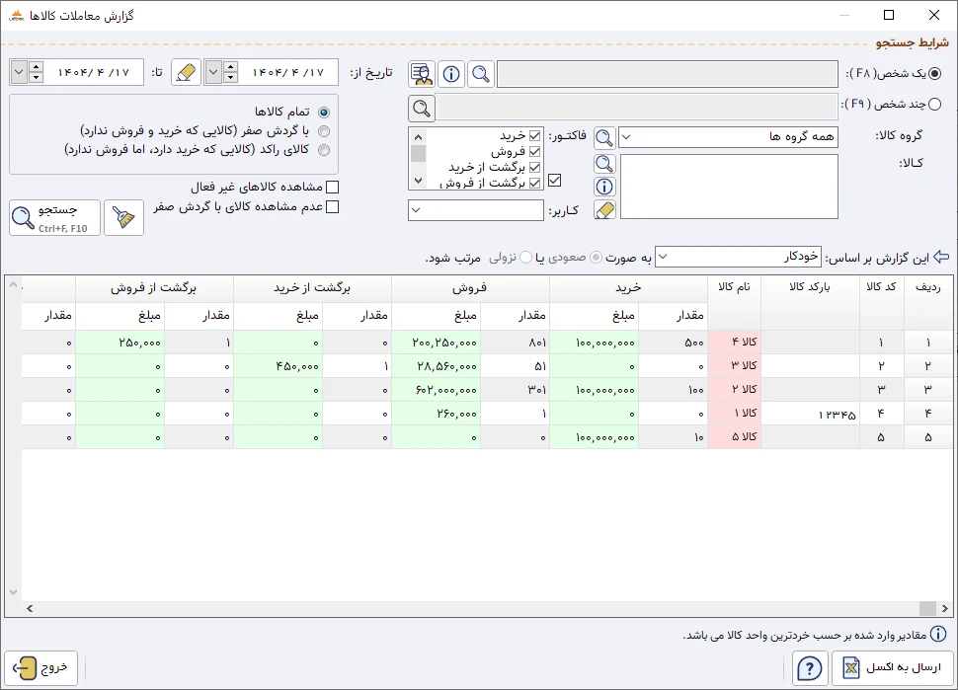Open calendar dropdown of تا date

[19, 73]
